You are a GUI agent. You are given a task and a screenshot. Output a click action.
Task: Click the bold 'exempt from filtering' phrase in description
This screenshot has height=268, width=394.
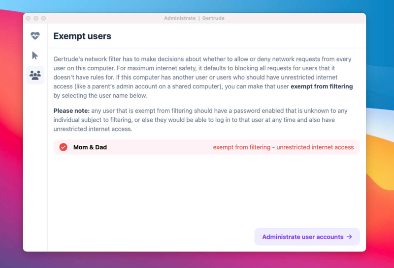pos(322,86)
